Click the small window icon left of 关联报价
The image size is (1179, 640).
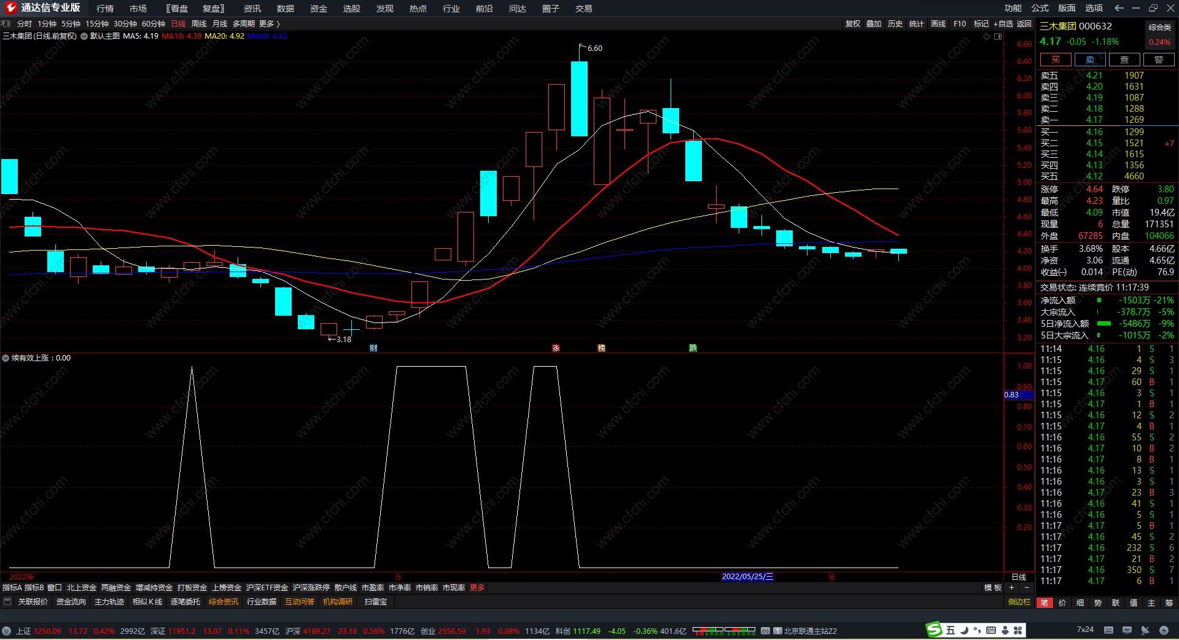tap(7, 602)
